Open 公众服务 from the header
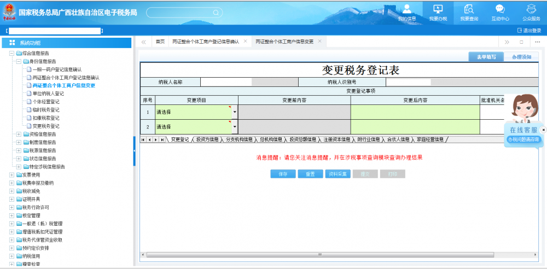The image size is (547, 269). pyautogui.click(x=531, y=13)
